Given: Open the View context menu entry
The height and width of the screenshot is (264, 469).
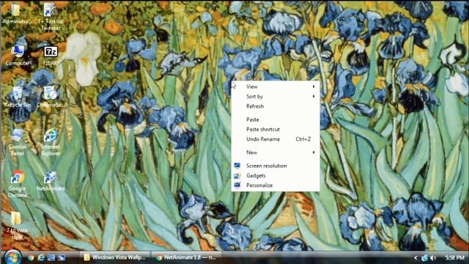Looking at the screenshot, I should click(276, 87).
